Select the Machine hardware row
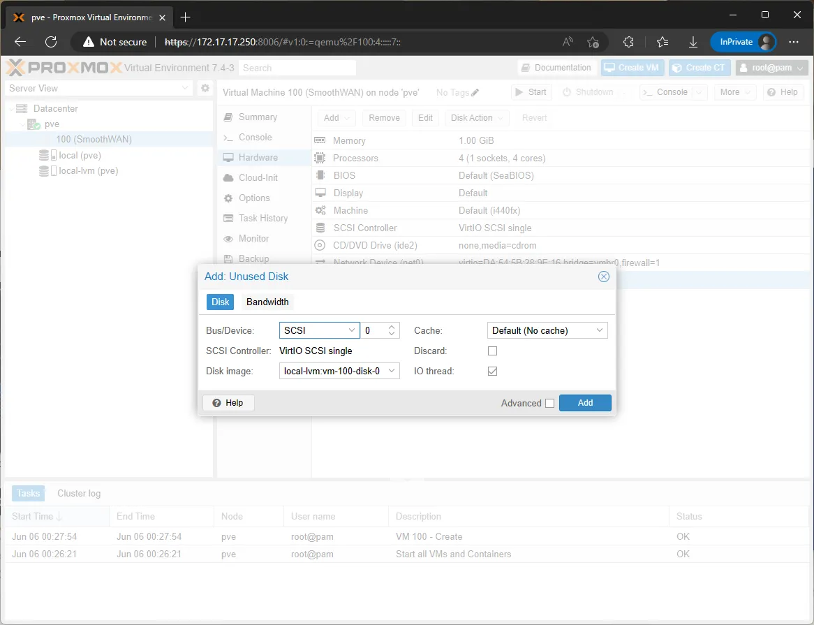The height and width of the screenshot is (625, 814). [562, 210]
